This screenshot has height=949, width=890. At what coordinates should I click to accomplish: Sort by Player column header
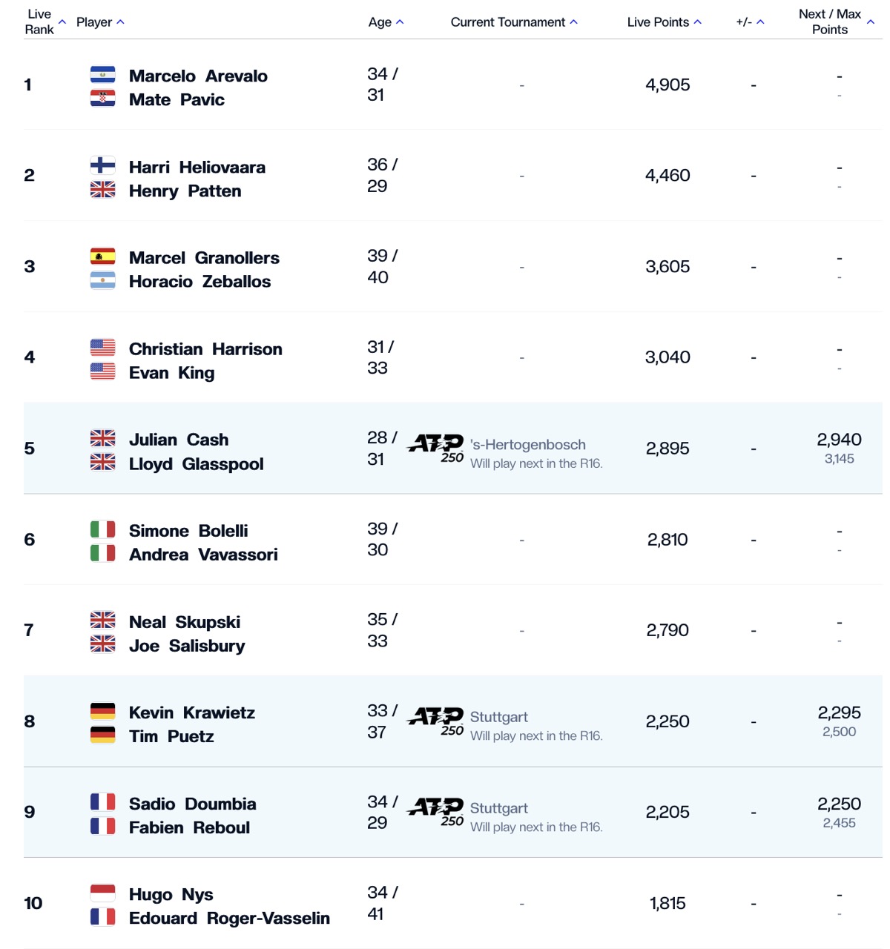[100, 22]
